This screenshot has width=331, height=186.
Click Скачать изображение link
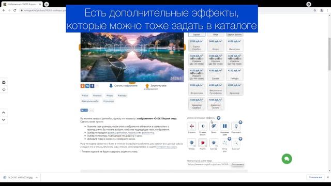tap(126, 86)
